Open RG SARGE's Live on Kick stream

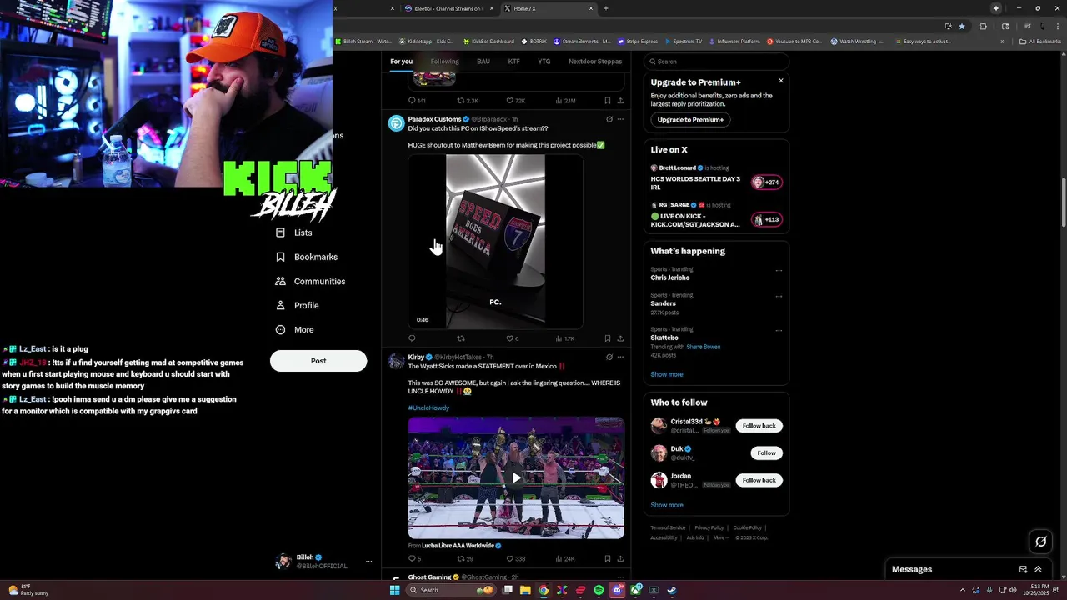[716, 215]
